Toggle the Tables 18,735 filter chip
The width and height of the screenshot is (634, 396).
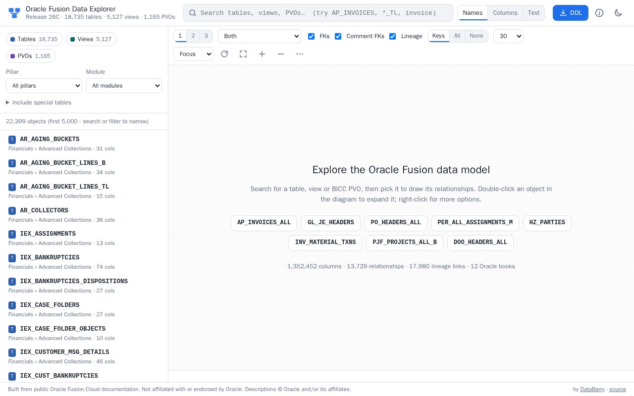(x=34, y=39)
